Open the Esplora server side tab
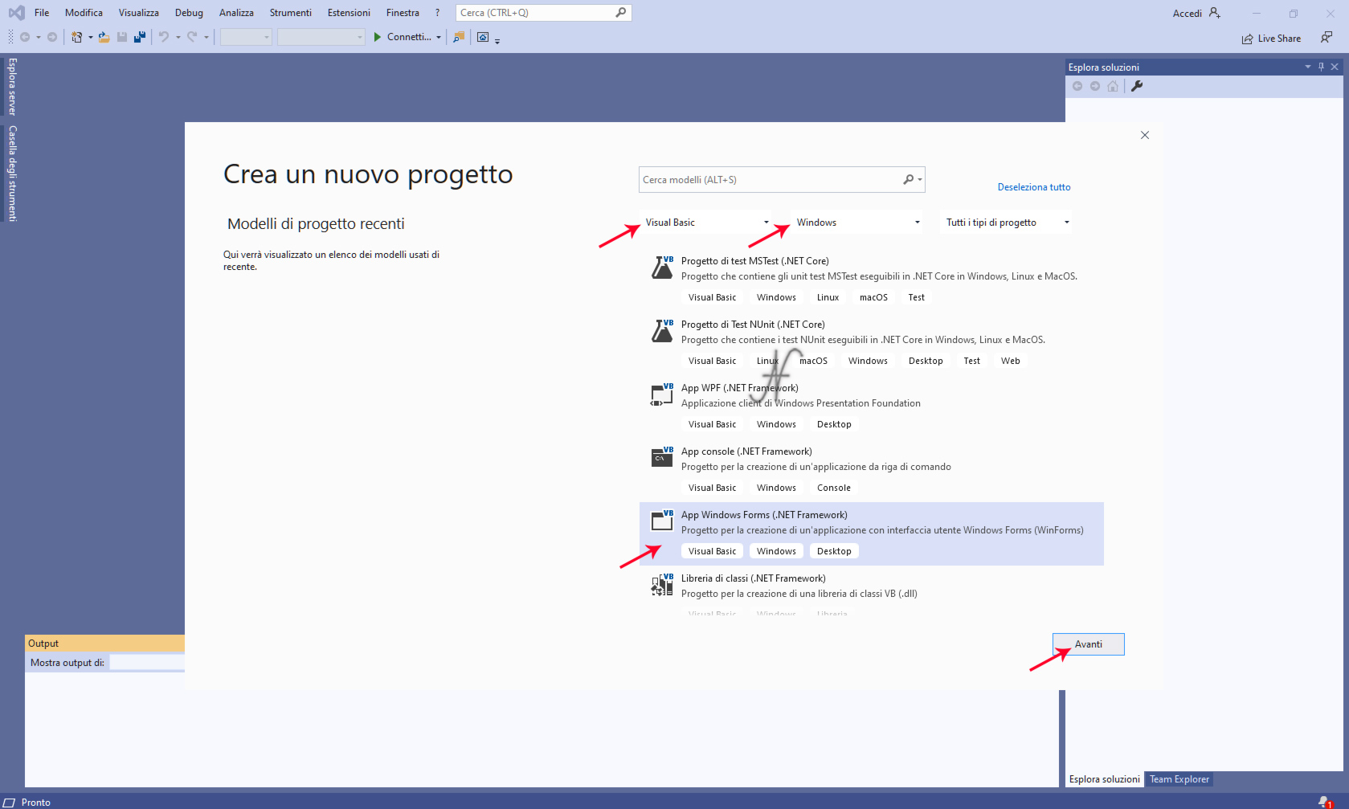The width and height of the screenshot is (1349, 809). pyautogui.click(x=12, y=87)
